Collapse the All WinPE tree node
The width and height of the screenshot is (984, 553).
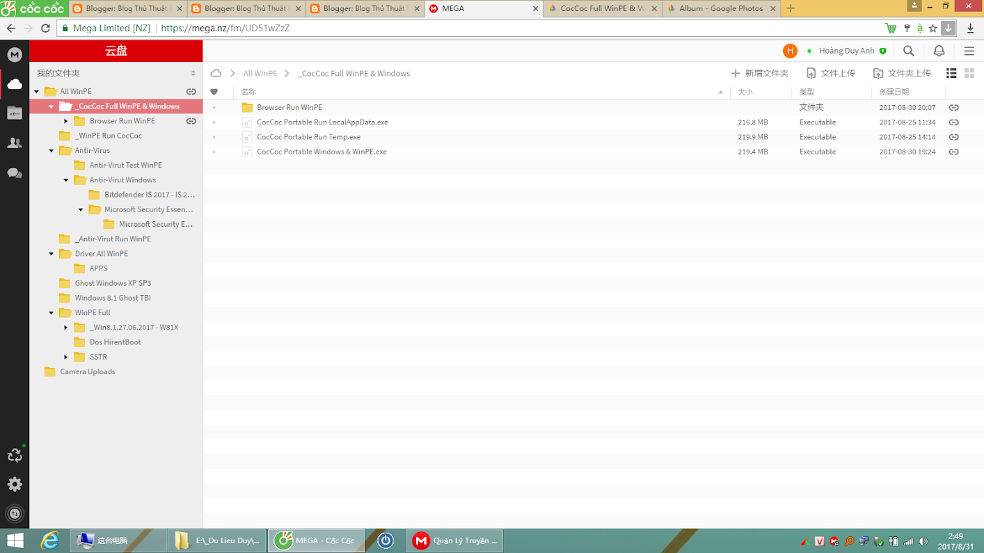pos(37,92)
